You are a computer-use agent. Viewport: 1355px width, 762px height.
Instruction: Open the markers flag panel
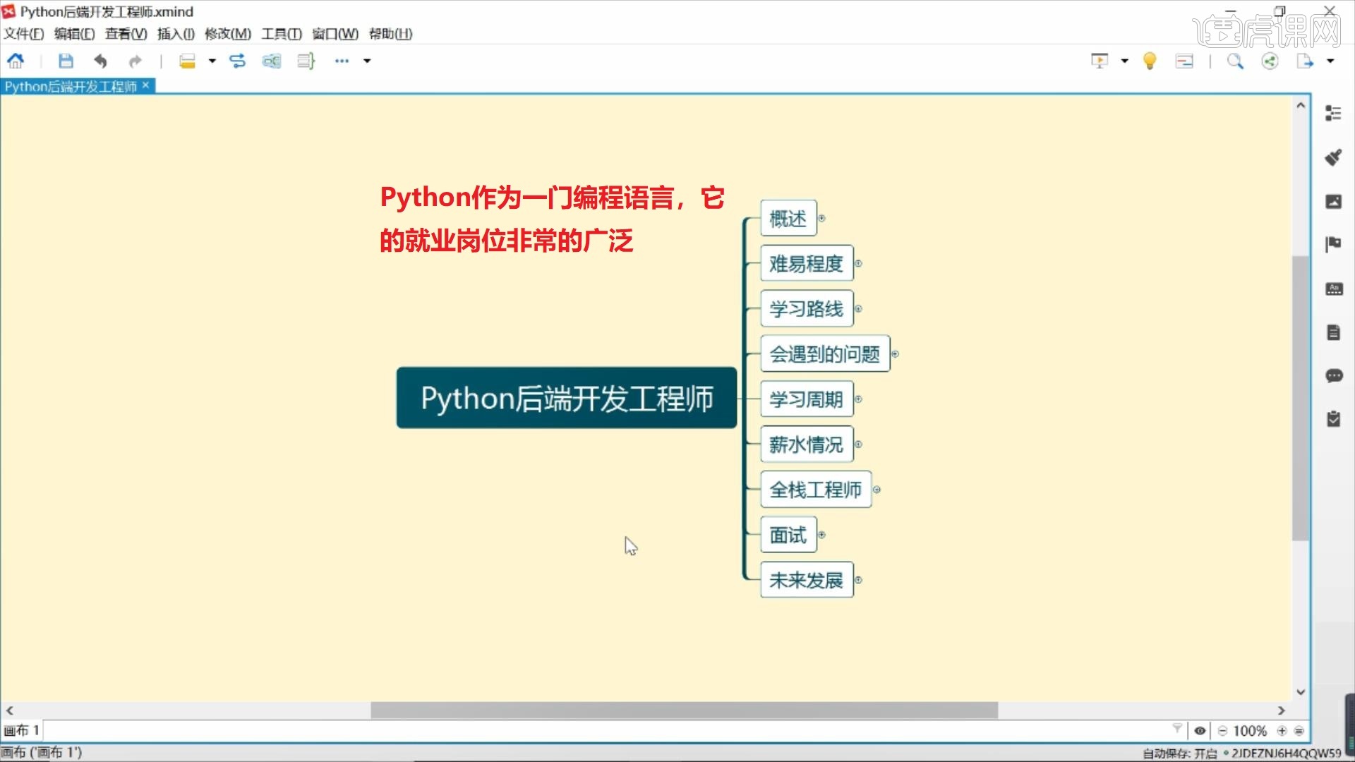[x=1333, y=244]
